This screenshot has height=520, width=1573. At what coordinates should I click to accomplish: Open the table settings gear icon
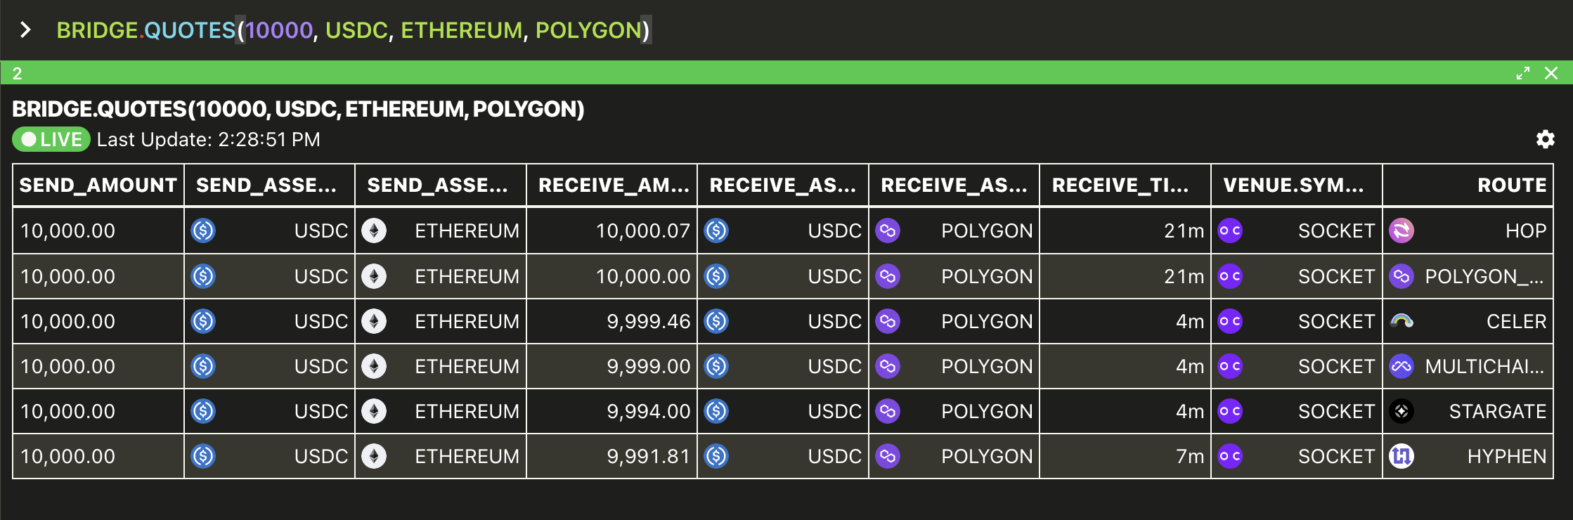tap(1545, 139)
